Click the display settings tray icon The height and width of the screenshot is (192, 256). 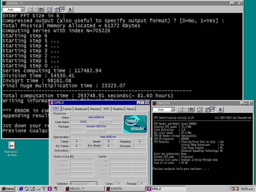point(237,189)
